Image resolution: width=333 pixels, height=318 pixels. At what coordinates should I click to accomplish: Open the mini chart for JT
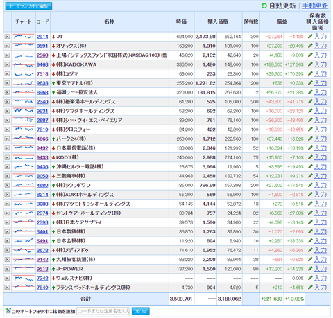(x=24, y=37)
